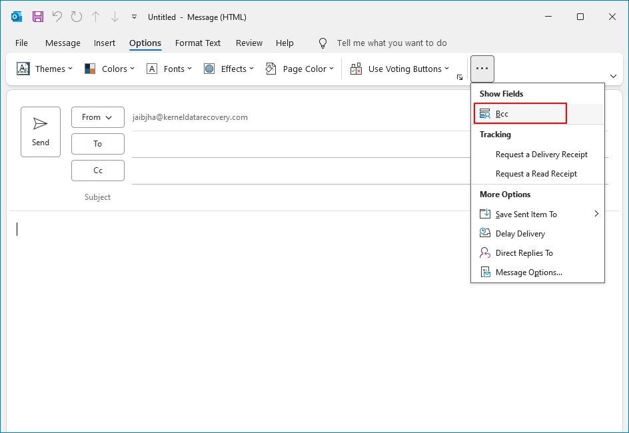Open the Effects dropdown
The height and width of the screenshot is (433, 629).
point(229,69)
